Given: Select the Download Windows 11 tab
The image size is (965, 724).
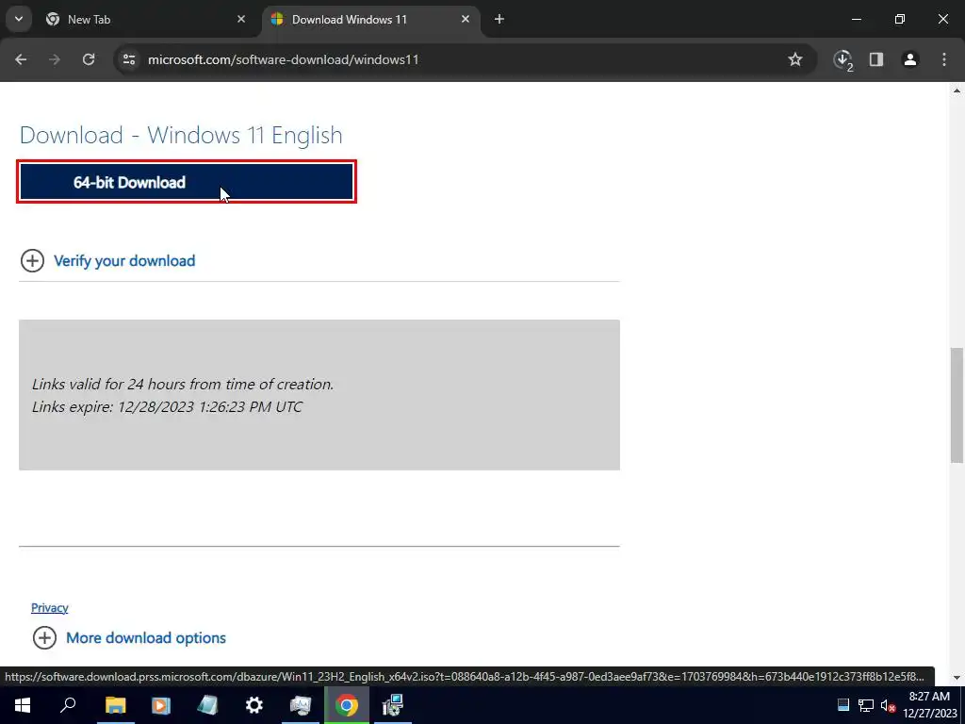Looking at the screenshot, I should (x=369, y=19).
